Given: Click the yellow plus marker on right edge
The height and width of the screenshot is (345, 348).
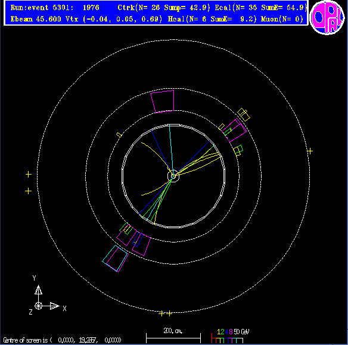Looking at the screenshot, I should pyautogui.click(x=310, y=151).
